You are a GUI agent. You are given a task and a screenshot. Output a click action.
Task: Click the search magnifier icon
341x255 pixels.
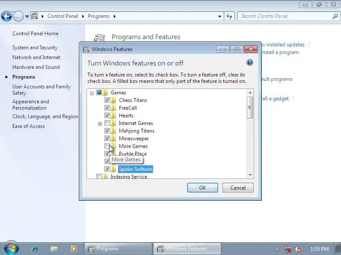[x=335, y=16]
